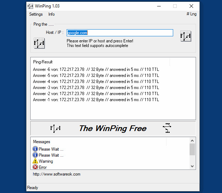Select the Answer -1 ping result line
Screen dimensions: 222x193
[96, 100]
